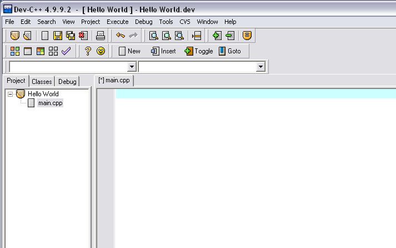Click the Insert button in toolbar

tap(163, 51)
